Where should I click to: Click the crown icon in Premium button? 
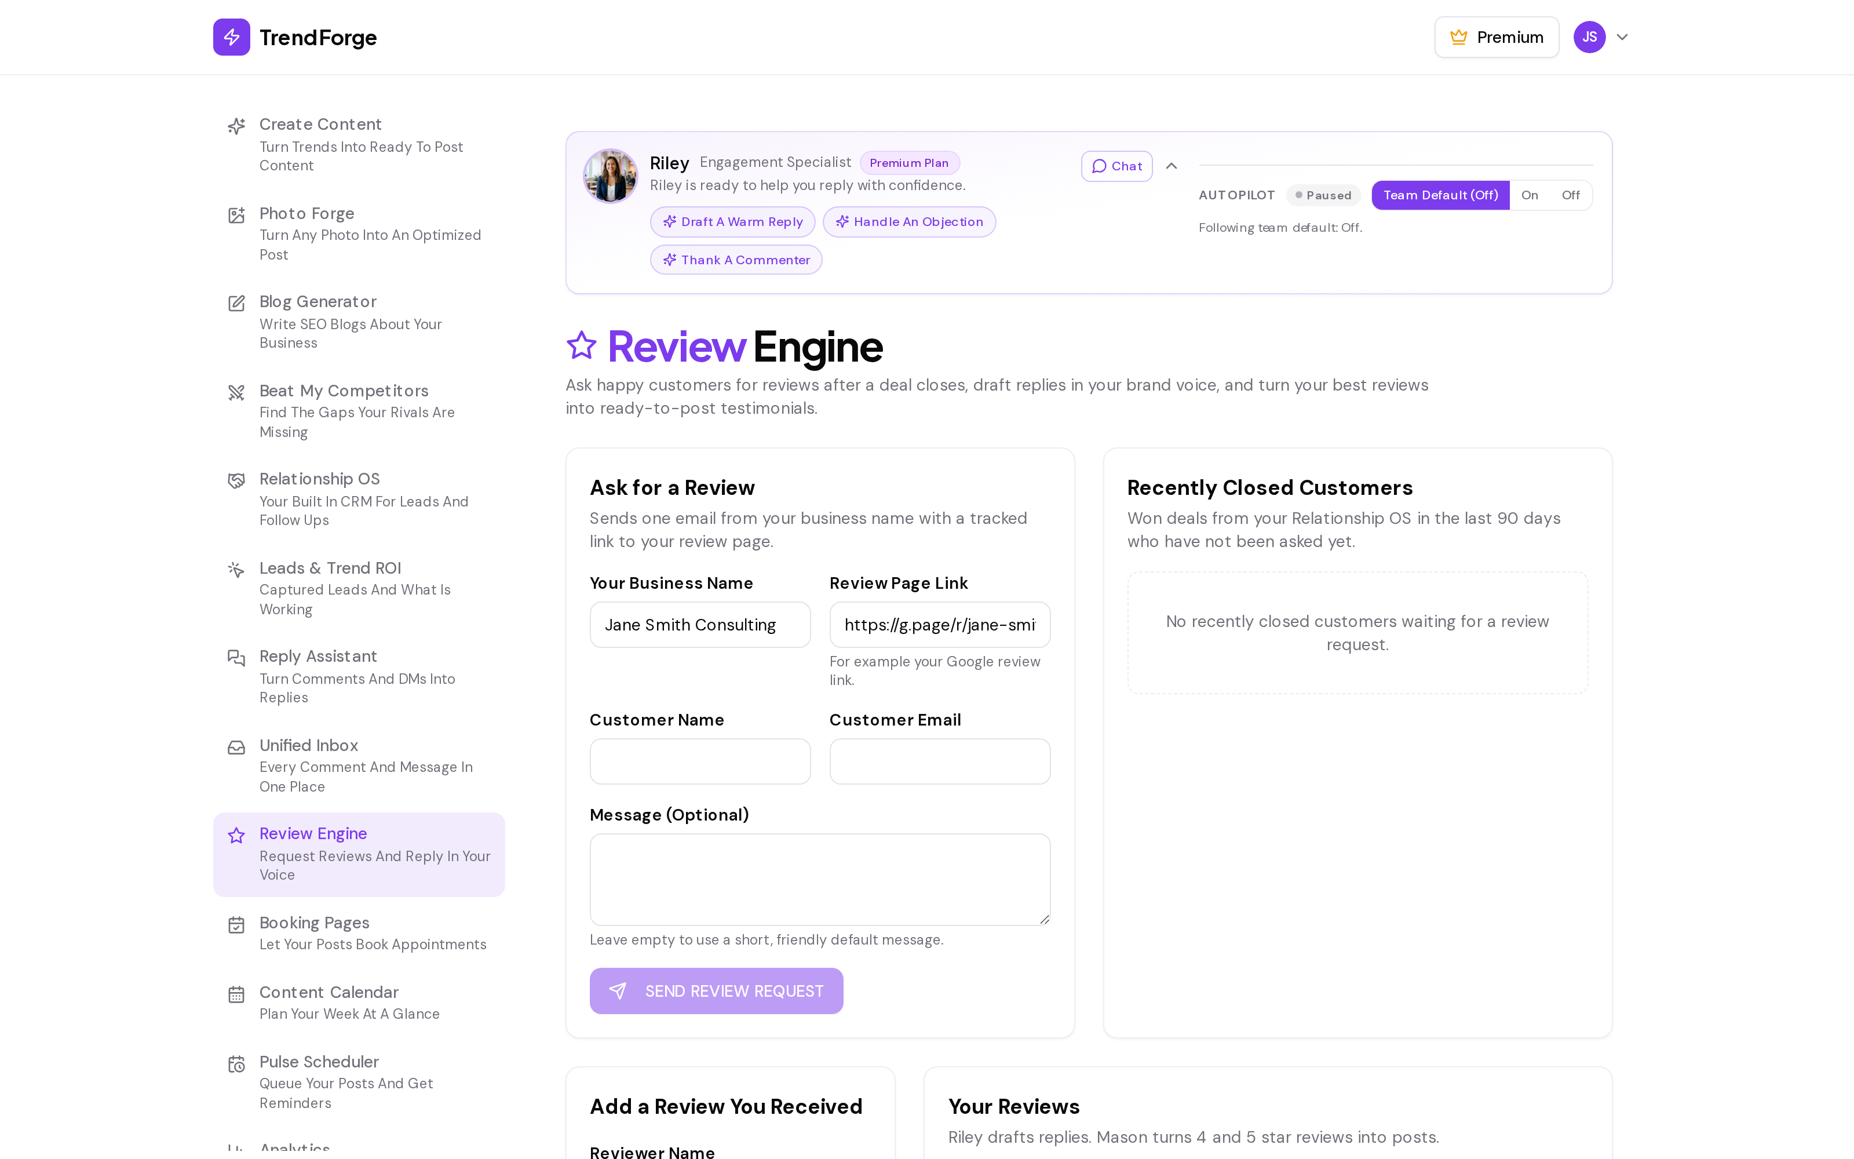(1459, 38)
